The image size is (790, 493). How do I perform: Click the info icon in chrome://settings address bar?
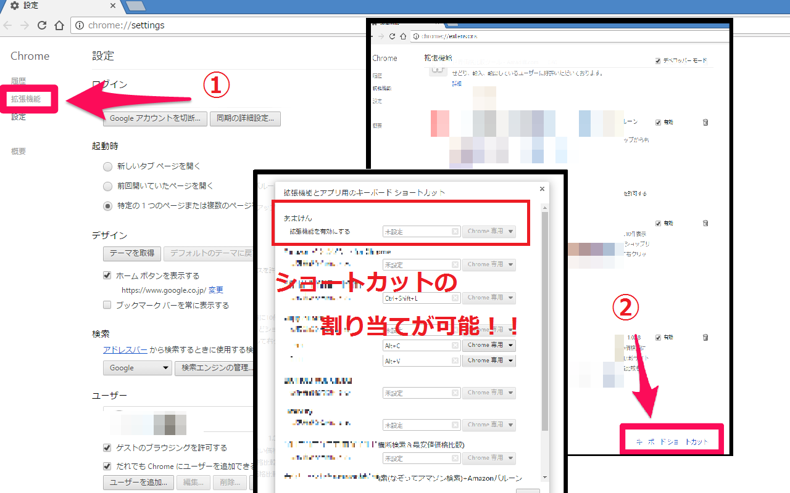tap(80, 25)
